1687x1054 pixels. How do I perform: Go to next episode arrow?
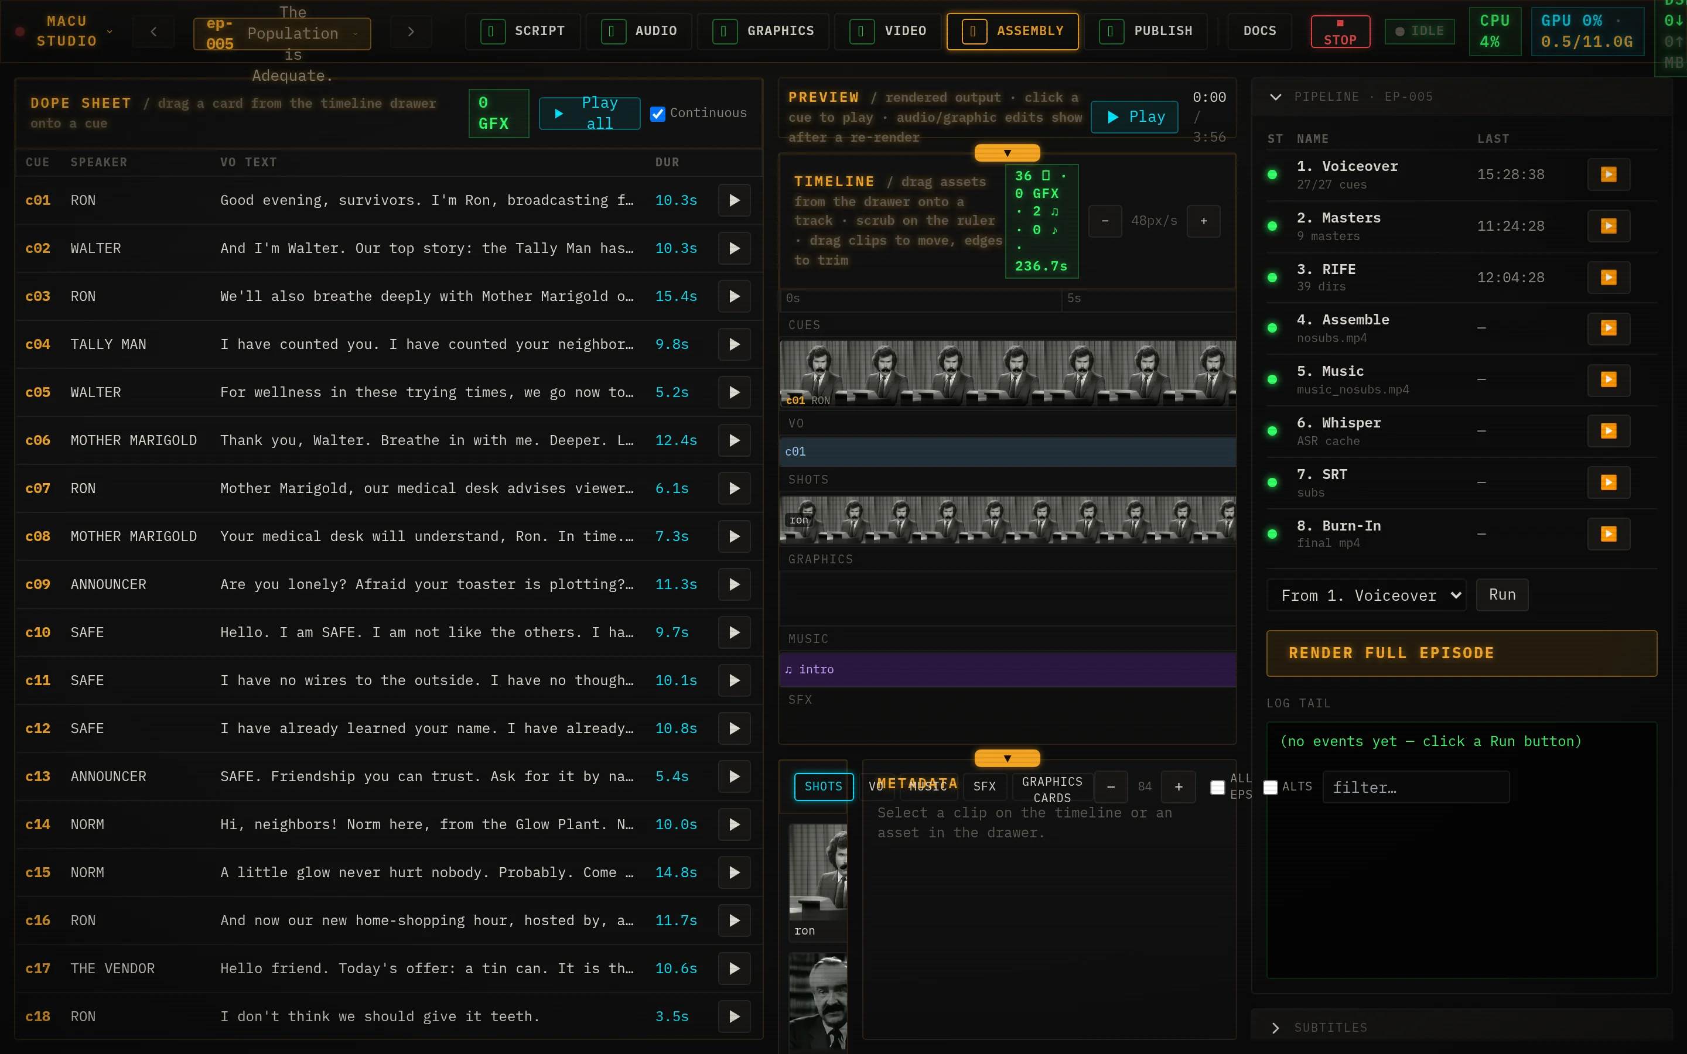pyautogui.click(x=411, y=32)
